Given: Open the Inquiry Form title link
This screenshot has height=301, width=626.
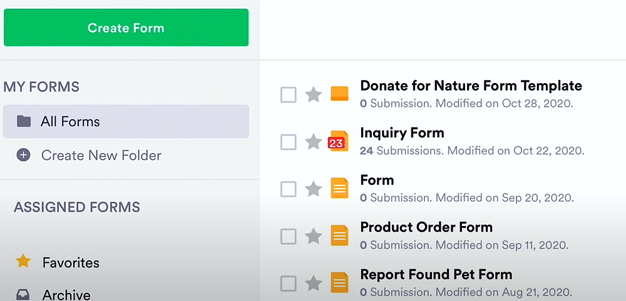Looking at the screenshot, I should click(x=402, y=133).
